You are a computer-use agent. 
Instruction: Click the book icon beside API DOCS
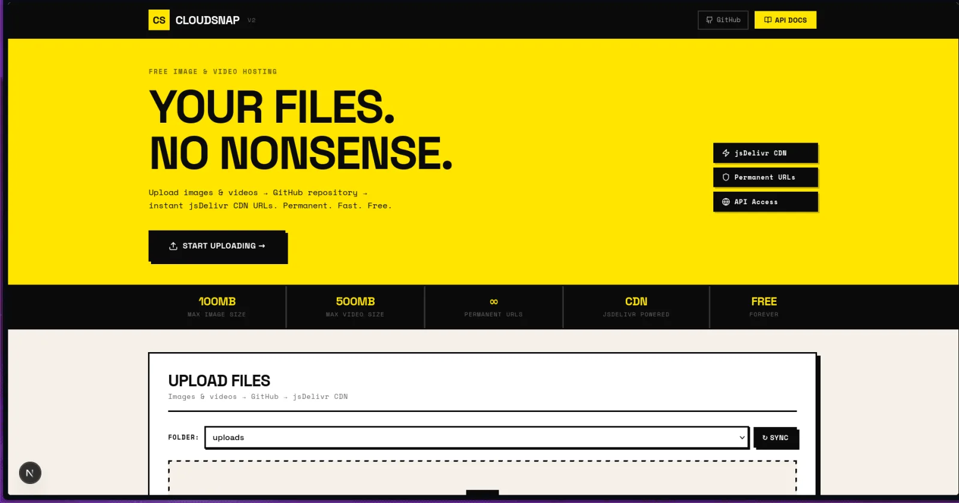click(768, 20)
